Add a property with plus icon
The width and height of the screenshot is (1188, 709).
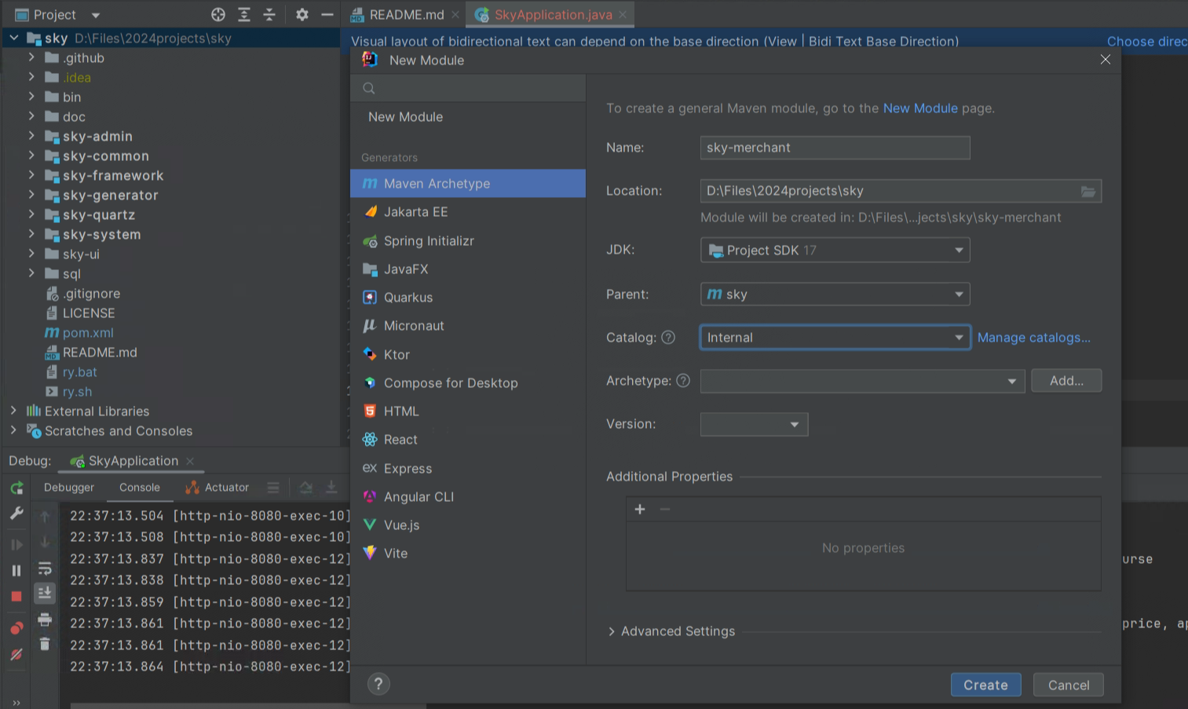click(x=640, y=510)
